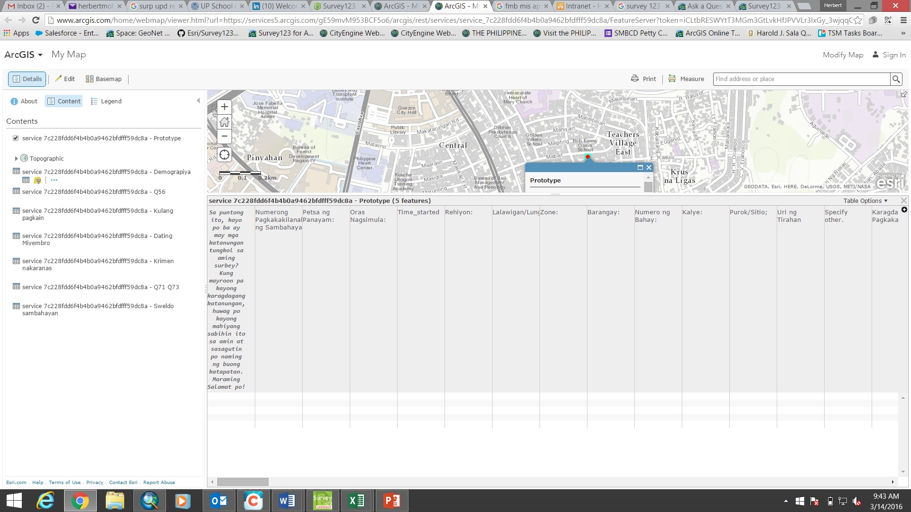Close the Prototype popup on map
This screenshot has width=911, height=512.
click(x=649, y=167)
